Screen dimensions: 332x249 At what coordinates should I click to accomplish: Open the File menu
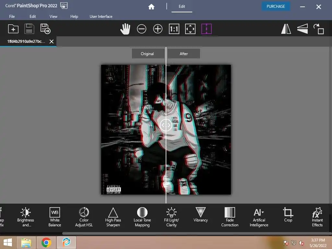[x=12, y=16]
